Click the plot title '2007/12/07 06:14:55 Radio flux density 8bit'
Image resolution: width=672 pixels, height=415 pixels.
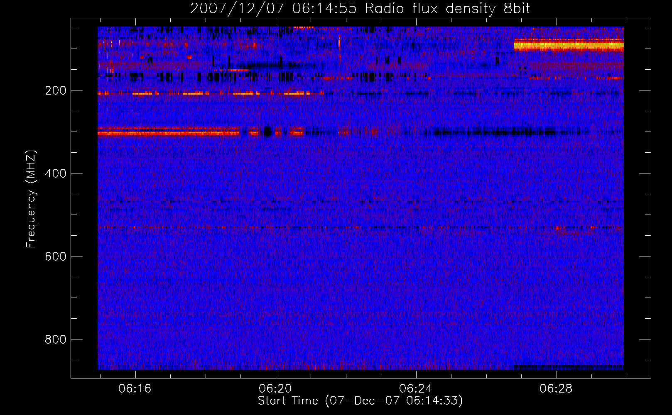pos(360,8)
